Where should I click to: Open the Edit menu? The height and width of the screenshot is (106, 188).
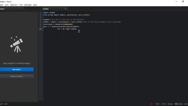tap(2, 5)
